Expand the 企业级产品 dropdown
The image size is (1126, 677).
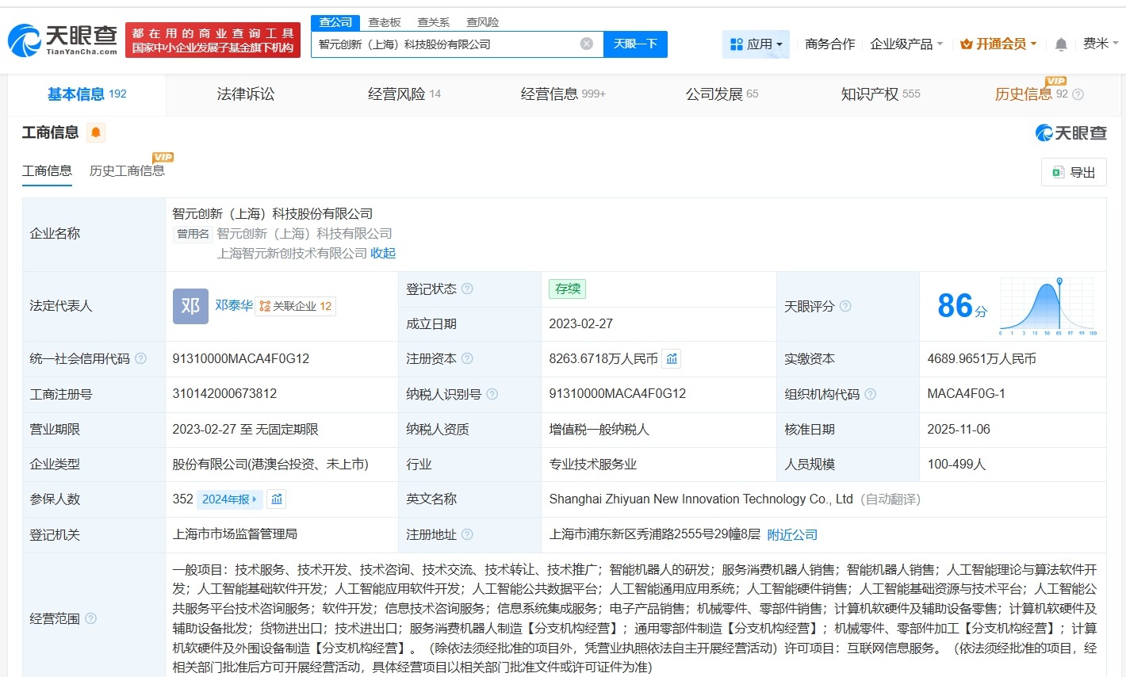906,44
